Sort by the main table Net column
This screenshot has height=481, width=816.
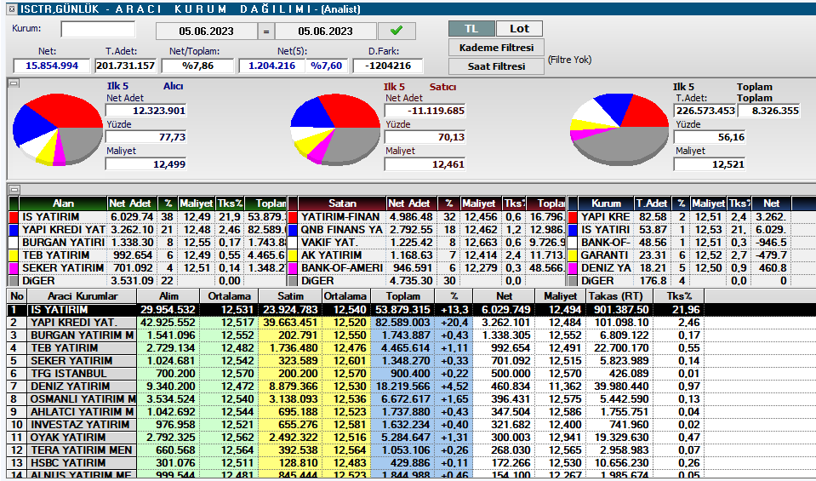coord(504,296)
